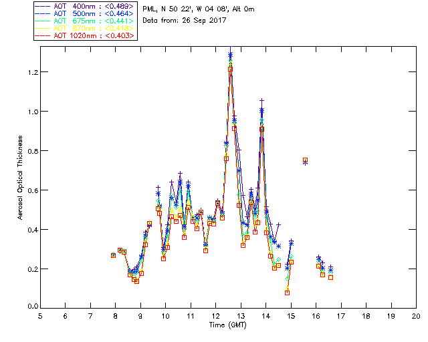This screenshot has width=428, height=342.
Task: Click the purple dashed line sample for 400nm
Action: 43,6
